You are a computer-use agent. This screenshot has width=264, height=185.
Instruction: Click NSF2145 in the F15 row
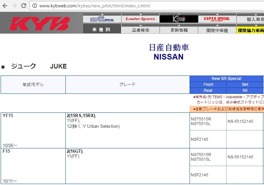point(200,175)
